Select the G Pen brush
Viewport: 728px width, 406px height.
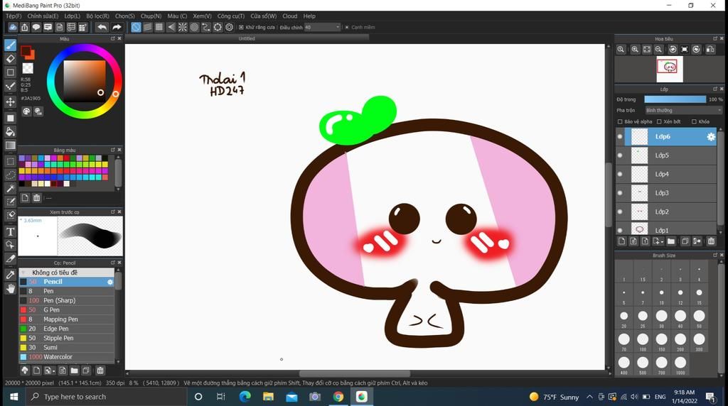[66, 309]
